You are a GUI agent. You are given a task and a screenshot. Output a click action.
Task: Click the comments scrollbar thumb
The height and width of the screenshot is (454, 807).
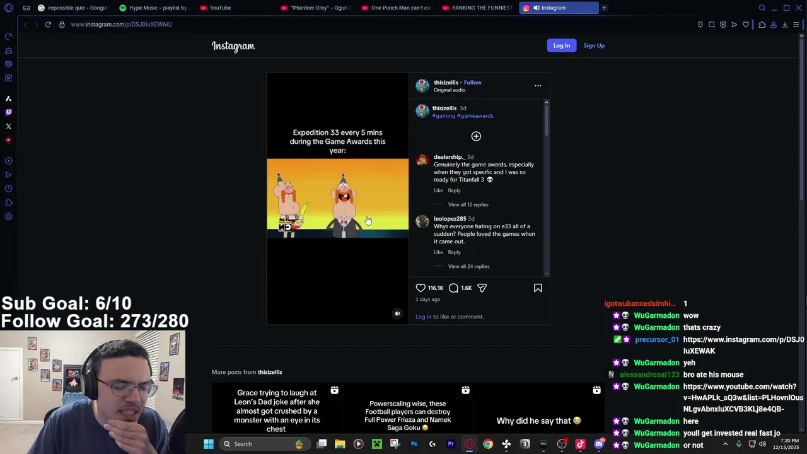pyautogui.click(x=546, y=119)
